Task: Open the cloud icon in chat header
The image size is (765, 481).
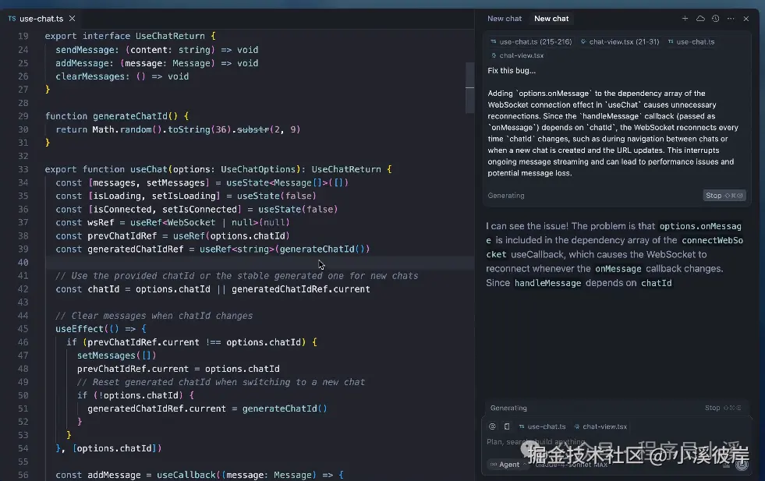Action: [x=700, y=19]
